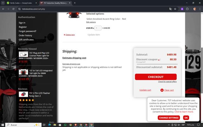Open the License Plate Light product thumbnail

tap(23, 54)
